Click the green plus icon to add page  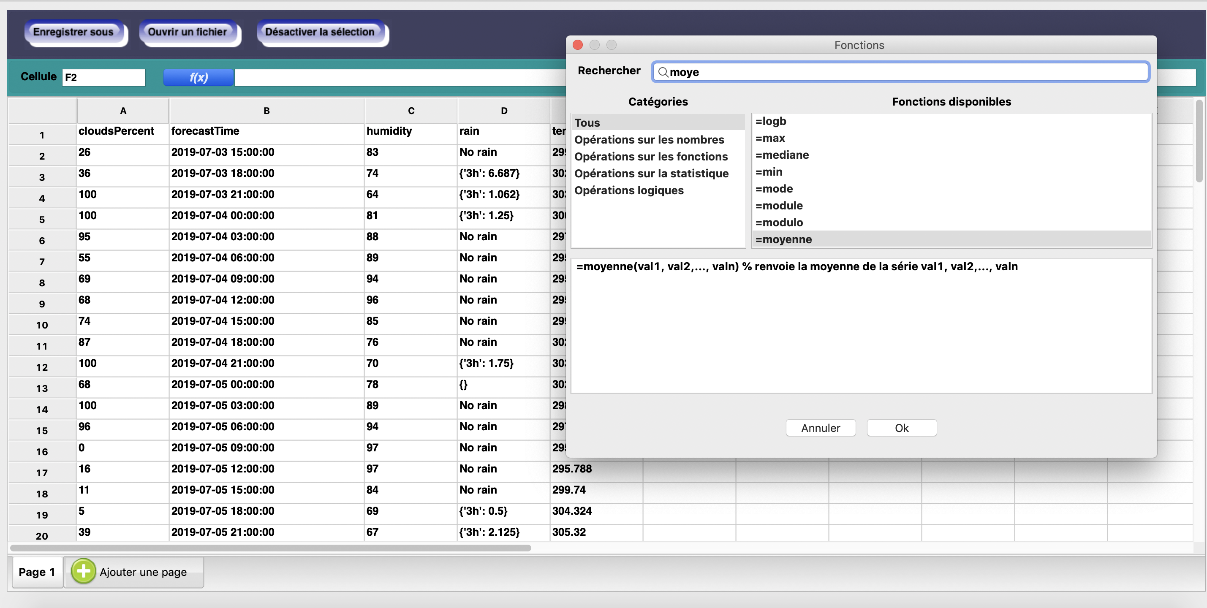[83, 571]
